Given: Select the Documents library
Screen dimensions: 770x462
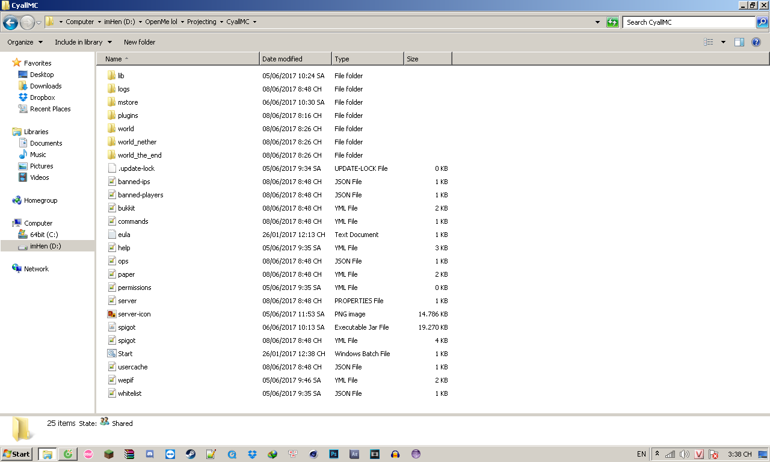Looking at the screenshot, I should click(x=40, y=143).
